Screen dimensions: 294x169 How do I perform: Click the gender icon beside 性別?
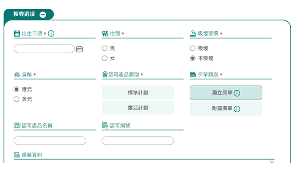105,33
